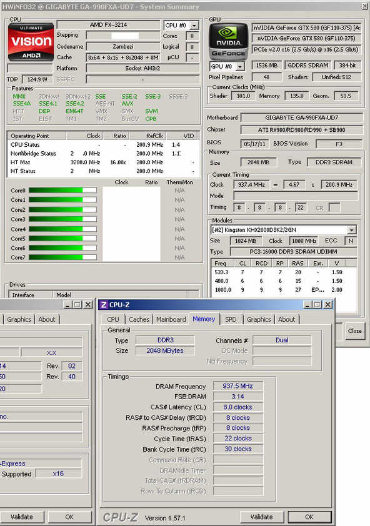Click the Core3 usage bar
Image resolution: width=370 pixels, height=526 pixels.
tap(62, 219)
